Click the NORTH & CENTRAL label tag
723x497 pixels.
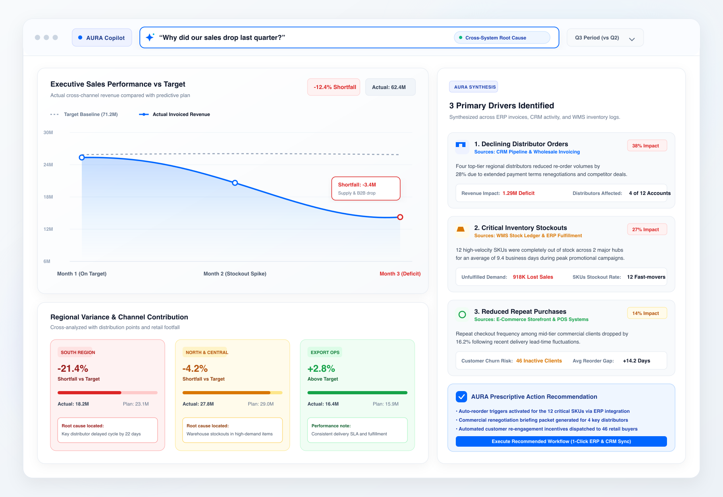click(205, 352)
